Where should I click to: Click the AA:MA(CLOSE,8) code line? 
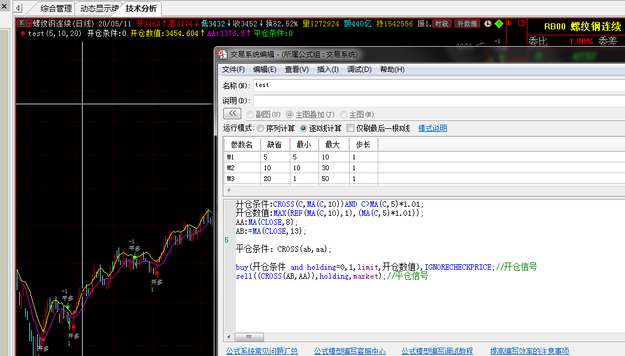click(266, 222)
